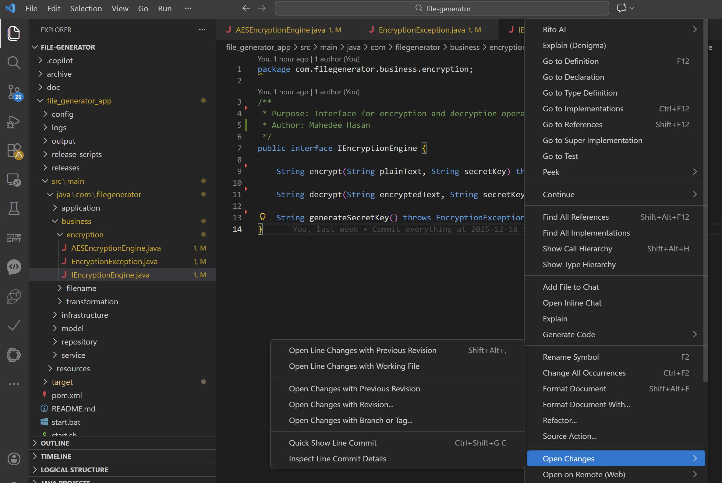The width and height of the screenshot is (722, 483).
Task: Expand the OUTLINE section
Action: pos(55,443)
